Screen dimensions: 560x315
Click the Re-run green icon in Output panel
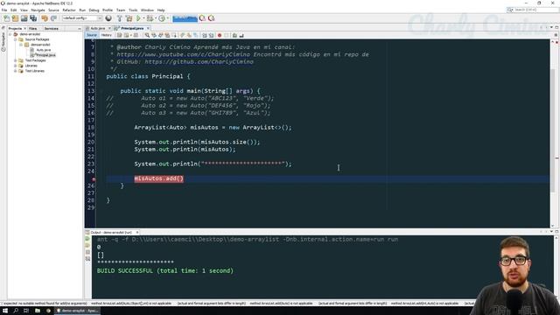[87, 239]
